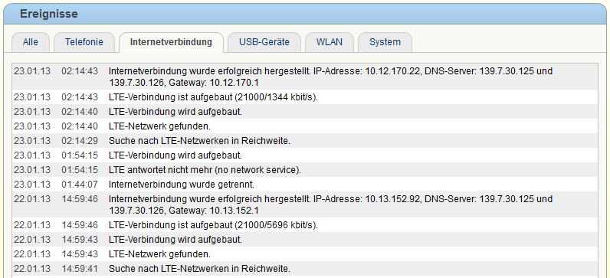Click the 02:14:29 Suche nach LTE-Netzwerken entry
The image size is (610, 278).
point(305,141)
